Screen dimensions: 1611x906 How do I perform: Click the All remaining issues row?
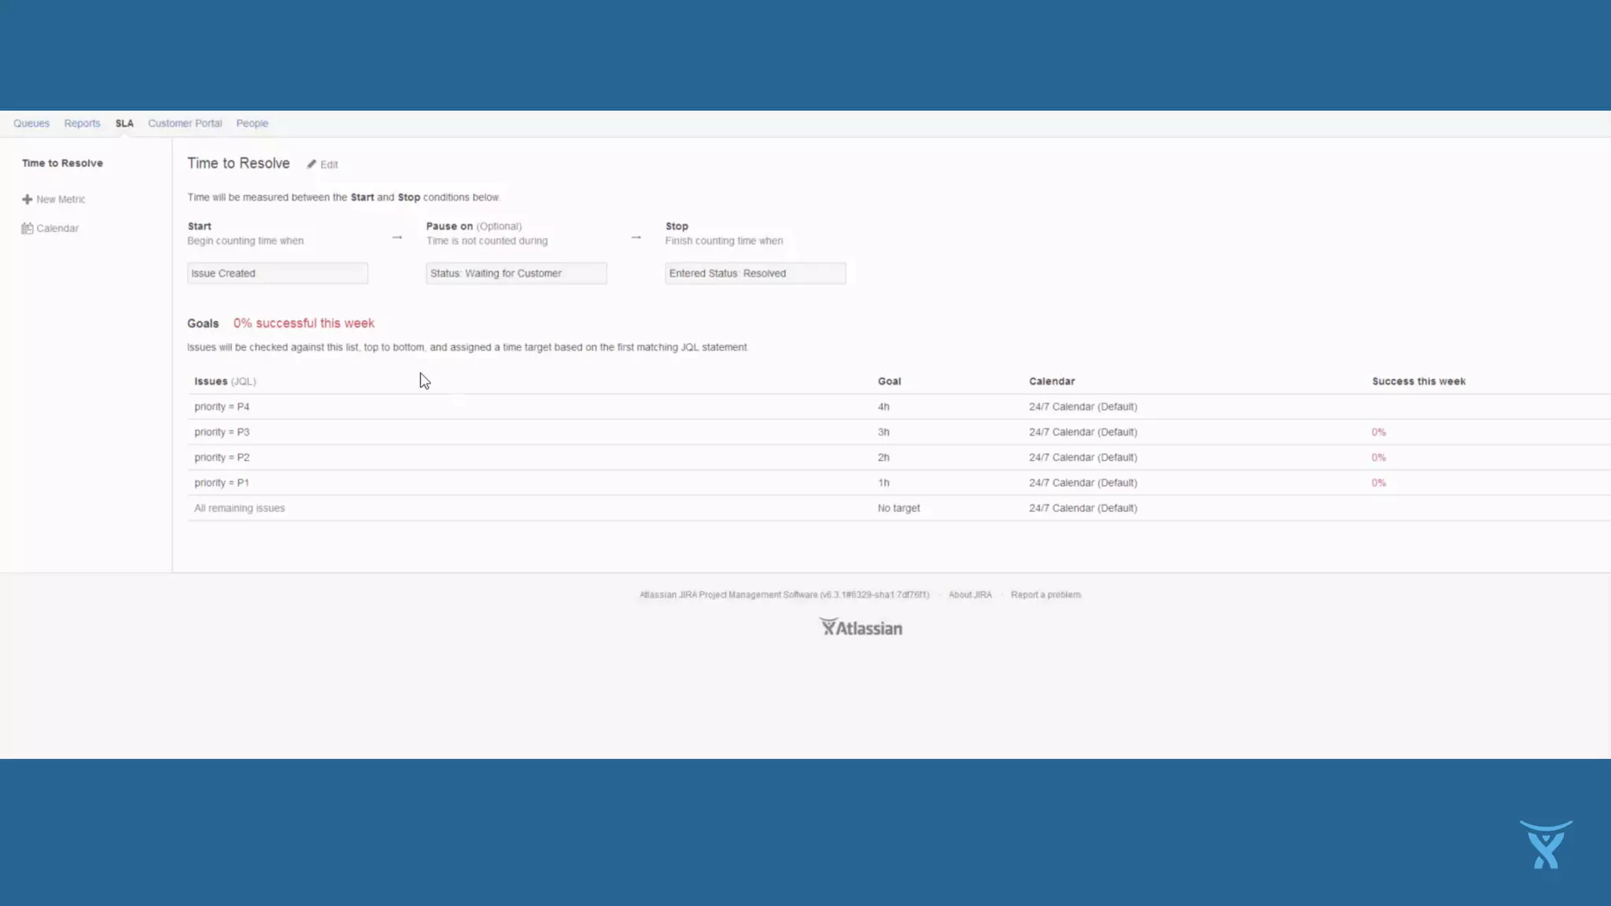click(x=239, y=509)
